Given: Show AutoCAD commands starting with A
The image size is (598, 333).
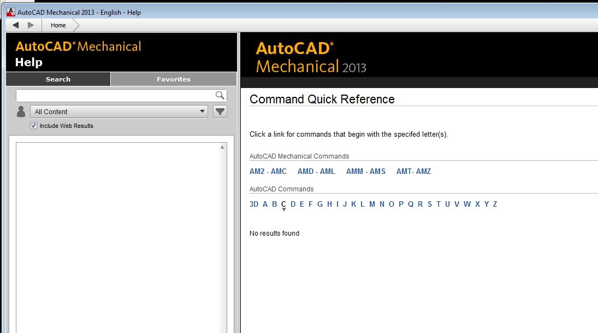Looking at the screenshot, I should [x=265, y=205].
